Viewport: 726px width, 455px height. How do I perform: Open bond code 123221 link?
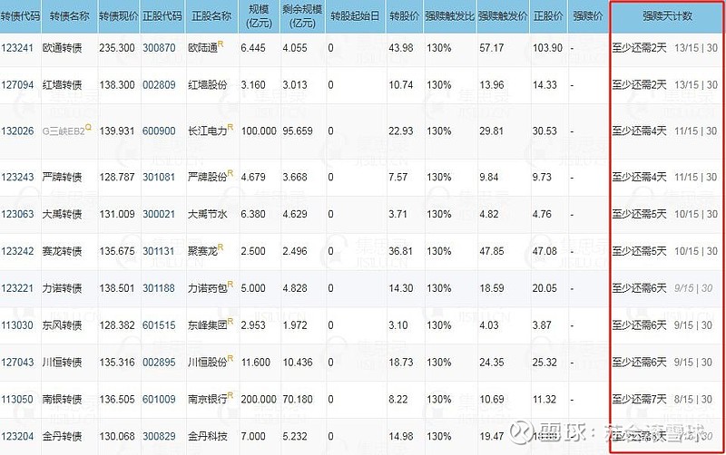(x=17, y=288)
